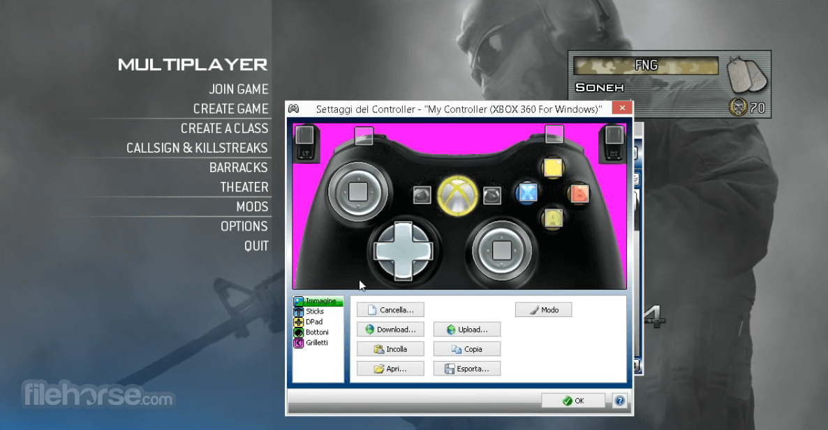Viewport: 828px width, 430px height.
Task: Open the help question mark button
Action: [x=619, y=401]
